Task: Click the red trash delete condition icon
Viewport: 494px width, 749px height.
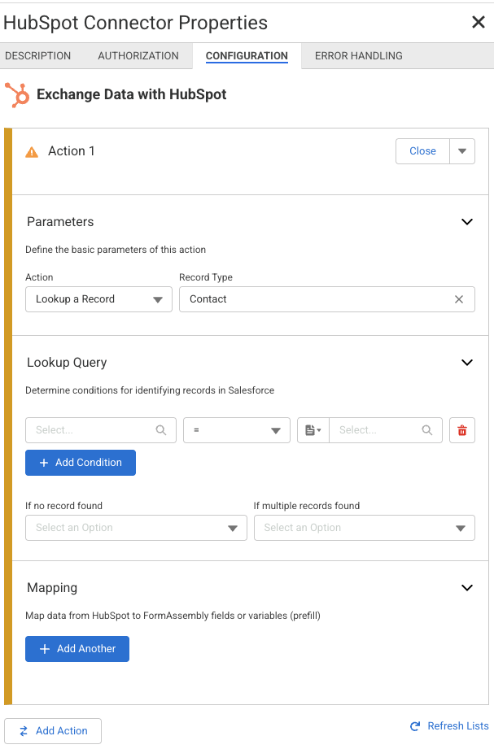Action: click(x=462, y=430)
